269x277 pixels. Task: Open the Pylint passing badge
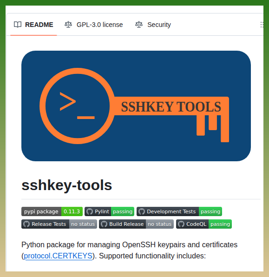tap(109, 211)
